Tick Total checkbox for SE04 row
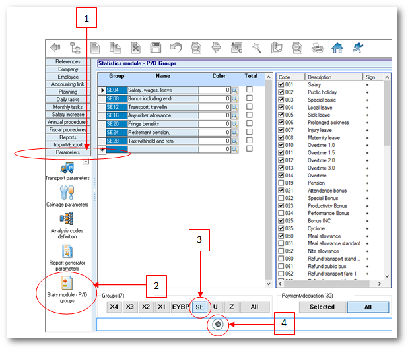 (249, 90)
